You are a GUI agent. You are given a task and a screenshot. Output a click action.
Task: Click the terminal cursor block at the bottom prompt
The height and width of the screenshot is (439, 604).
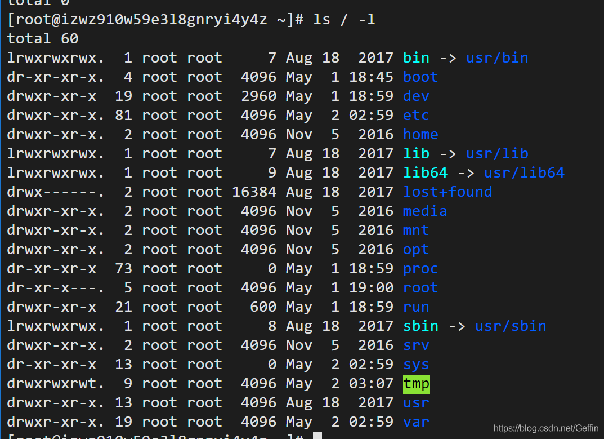coord(317,436)
